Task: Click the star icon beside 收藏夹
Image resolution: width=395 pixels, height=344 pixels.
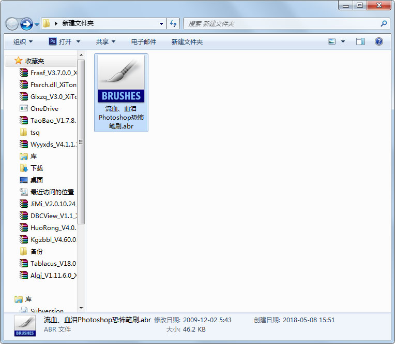Action: [x=18, y=61]
